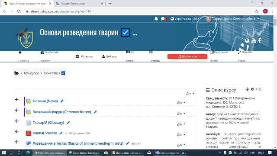Click the red Закінчити button
Viewport: 277px width, 156px height.
[187, 56]
